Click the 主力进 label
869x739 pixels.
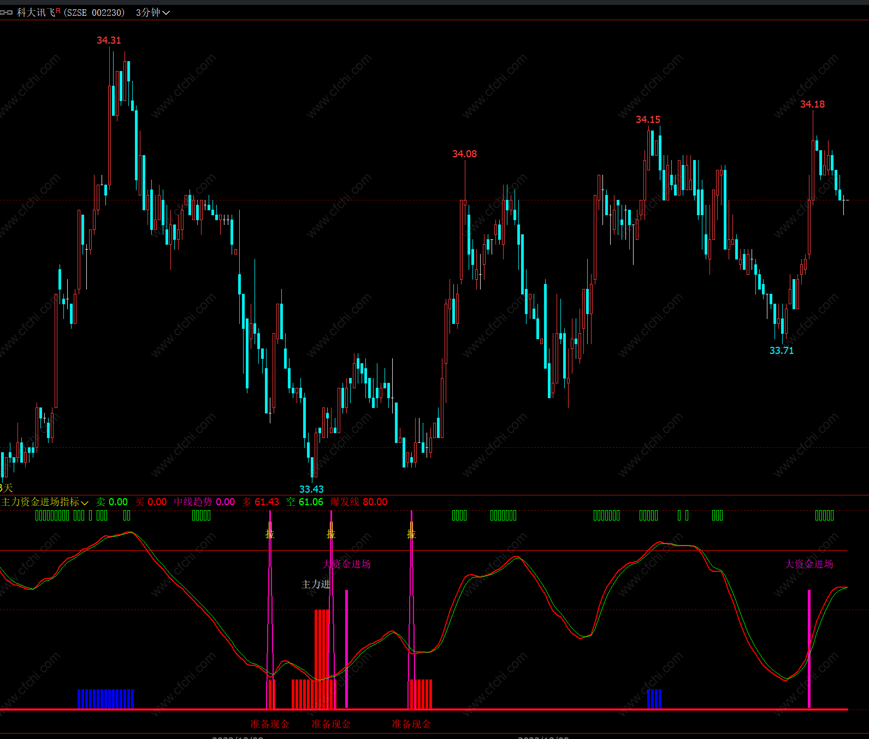pos(316,584)
